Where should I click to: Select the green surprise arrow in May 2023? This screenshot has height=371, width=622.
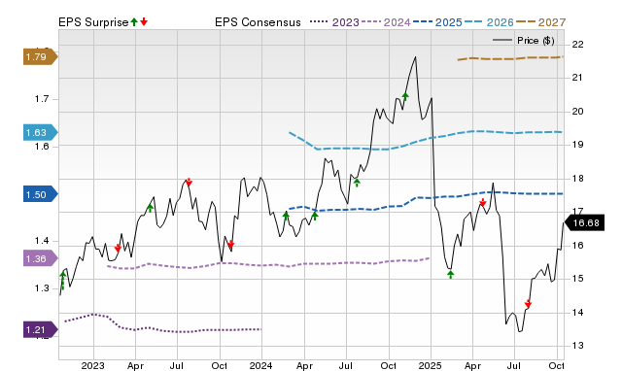coord(150,208)
